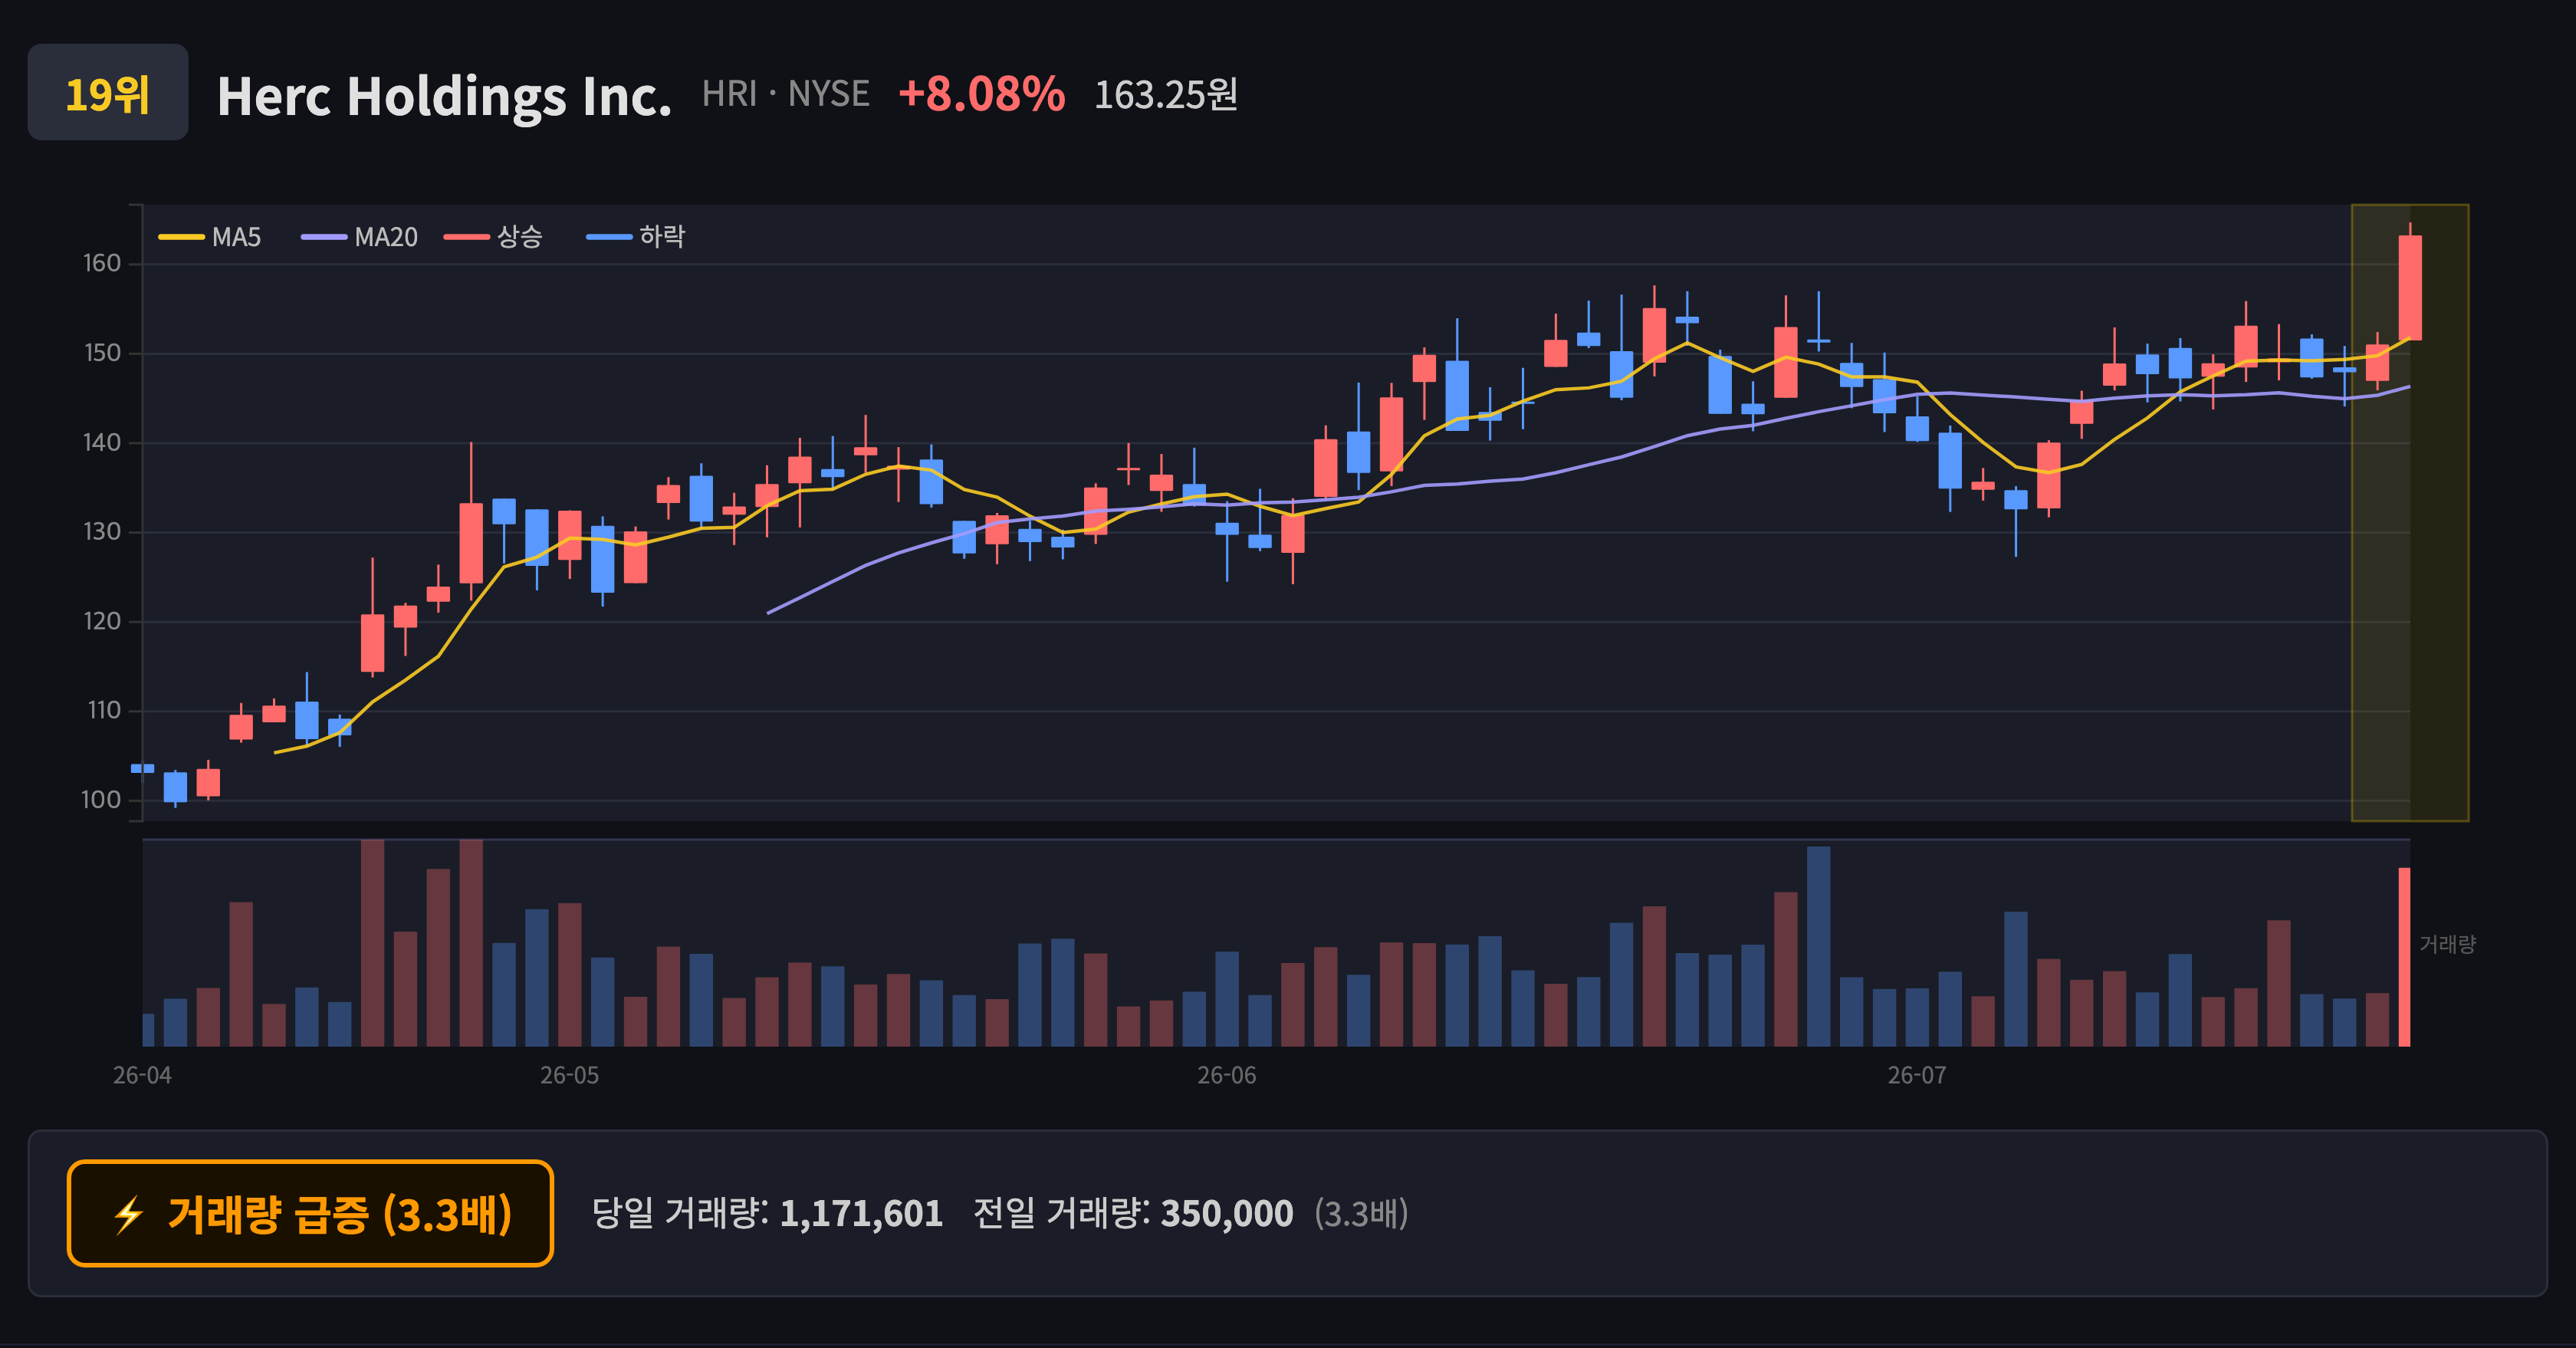Click the 163.25원 price text
Image resolution: width=2576 pixels, height=1348 pixels.
[1166, 95]
